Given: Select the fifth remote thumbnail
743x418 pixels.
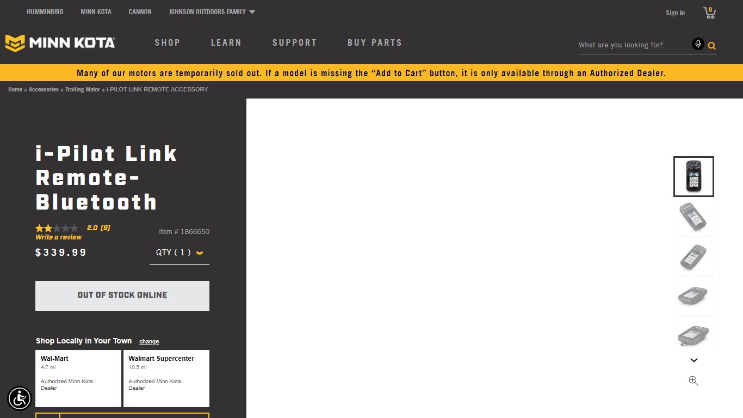Looking at the screenshot, I should [x=694, y=334].
